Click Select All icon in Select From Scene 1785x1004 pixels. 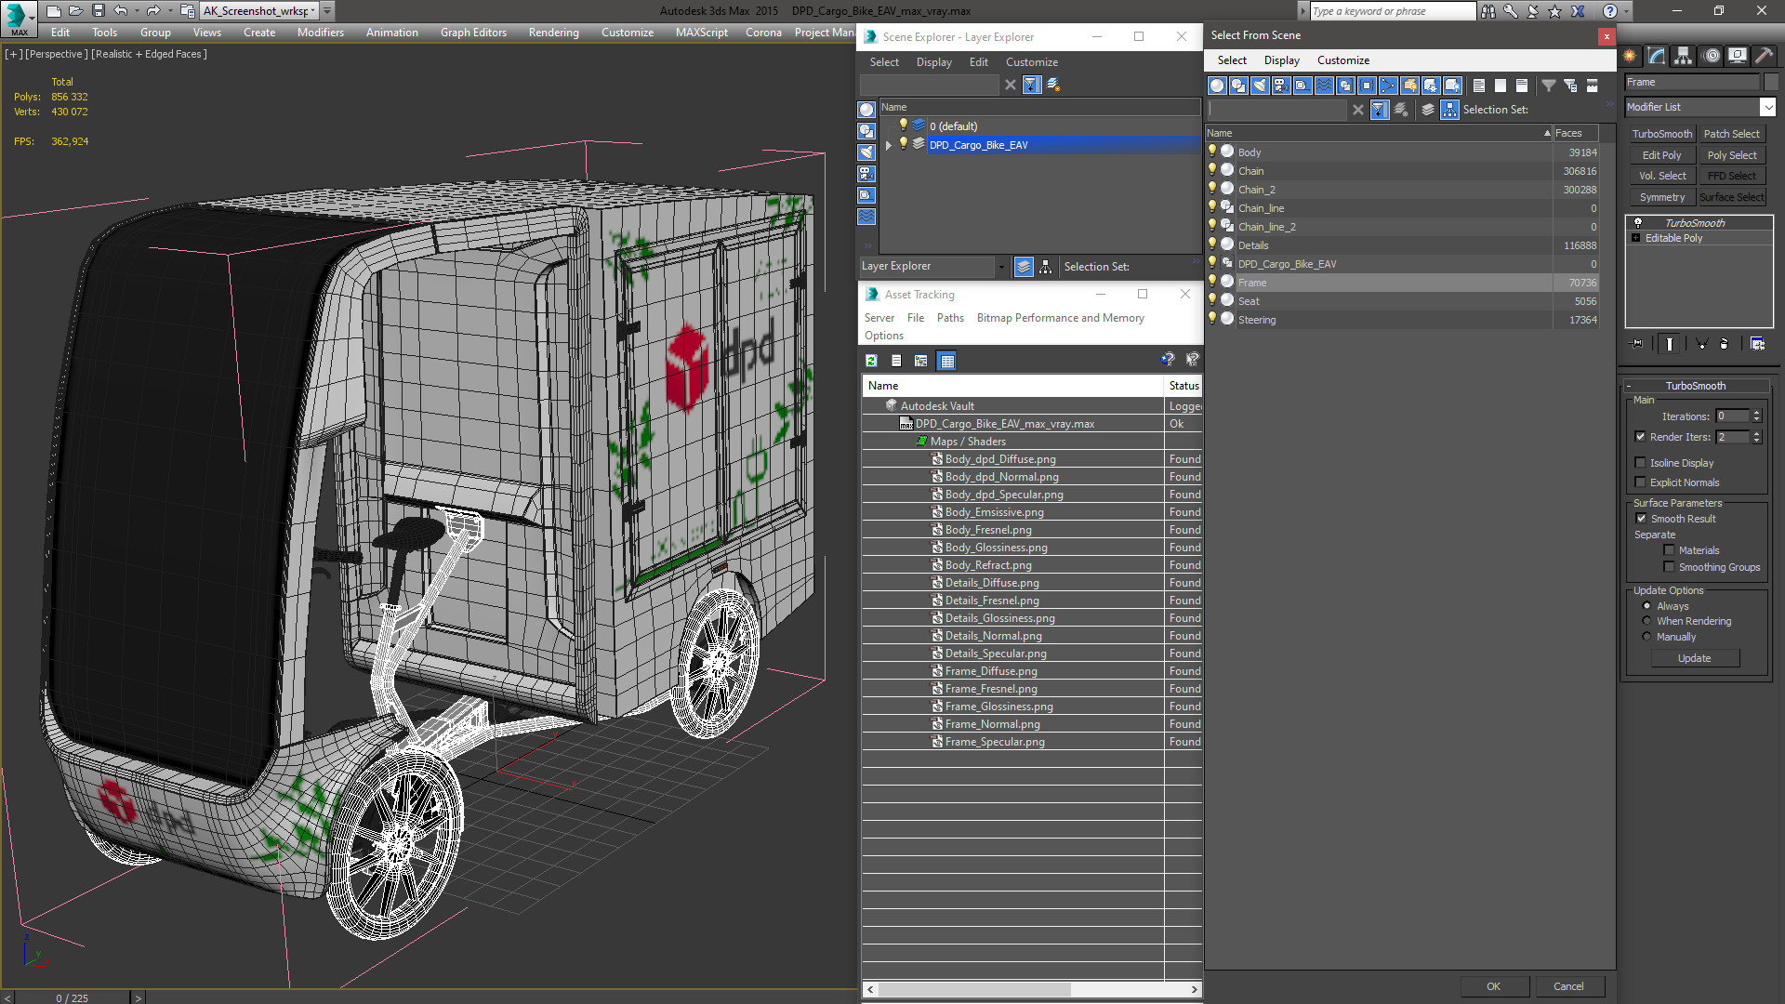tap(1479, 86)
